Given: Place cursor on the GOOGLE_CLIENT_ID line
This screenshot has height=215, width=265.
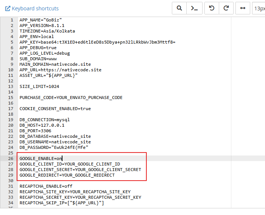Looking at the screenshot, I should point(69,164).
